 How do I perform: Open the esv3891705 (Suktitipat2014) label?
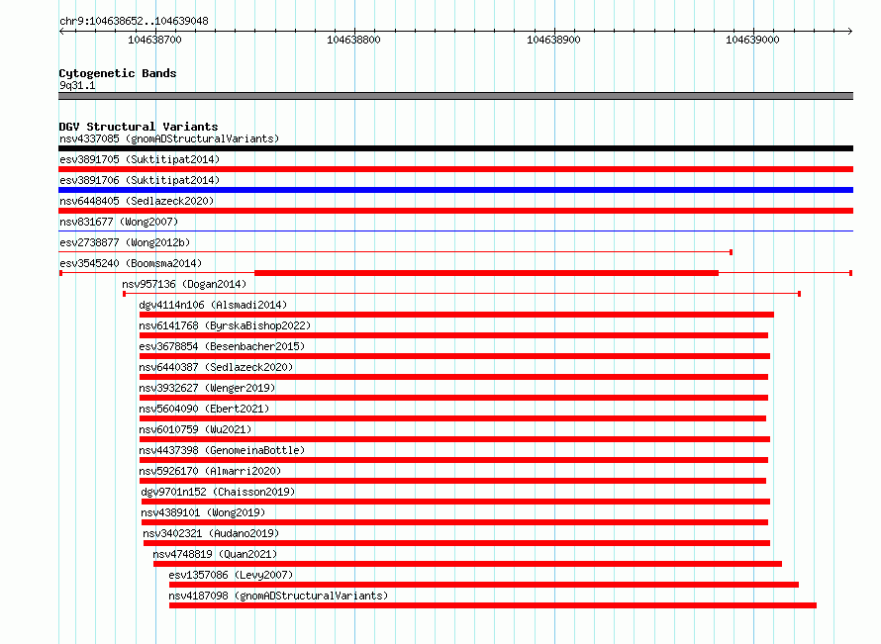140,159
